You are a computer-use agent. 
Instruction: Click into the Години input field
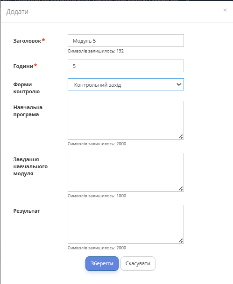tap(126, 66)
